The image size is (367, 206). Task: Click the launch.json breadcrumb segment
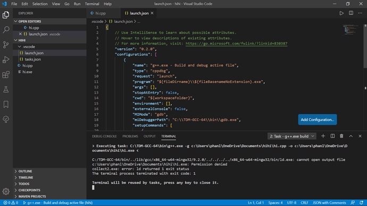coord(121,21)
